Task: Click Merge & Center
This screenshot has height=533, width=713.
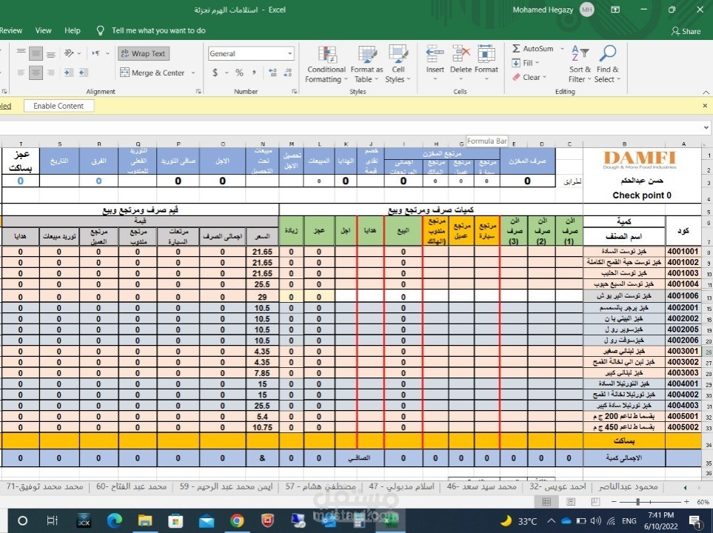Action: 153,73
